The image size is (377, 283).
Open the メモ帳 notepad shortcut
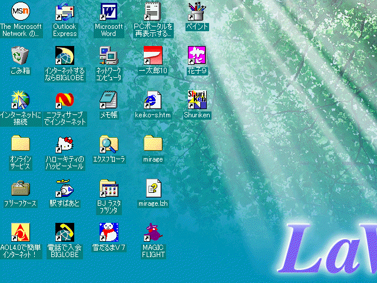click(108, 100)
